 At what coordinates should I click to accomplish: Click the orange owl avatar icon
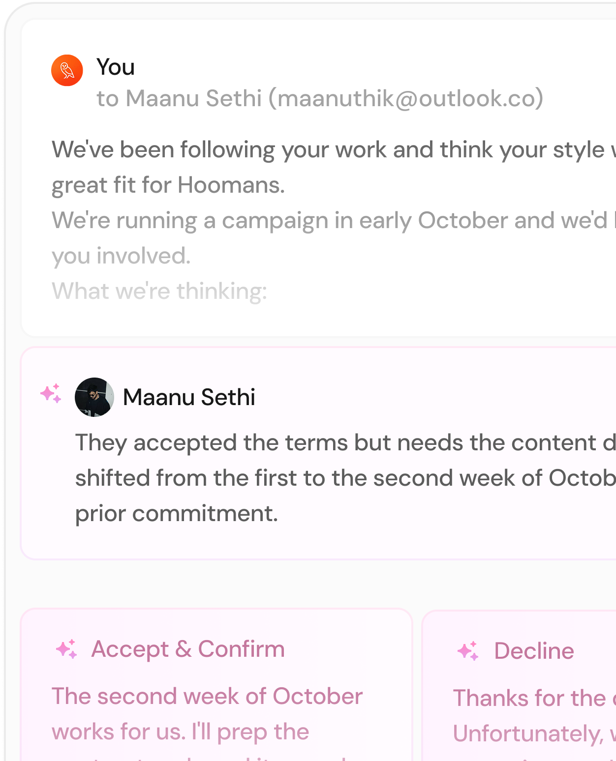[x=67, y=70]
